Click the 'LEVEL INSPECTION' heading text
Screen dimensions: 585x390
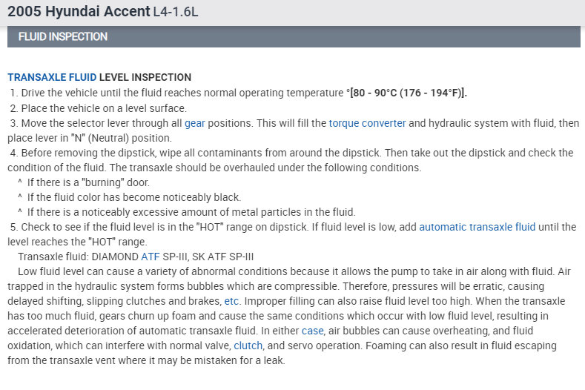coord(145,77)
